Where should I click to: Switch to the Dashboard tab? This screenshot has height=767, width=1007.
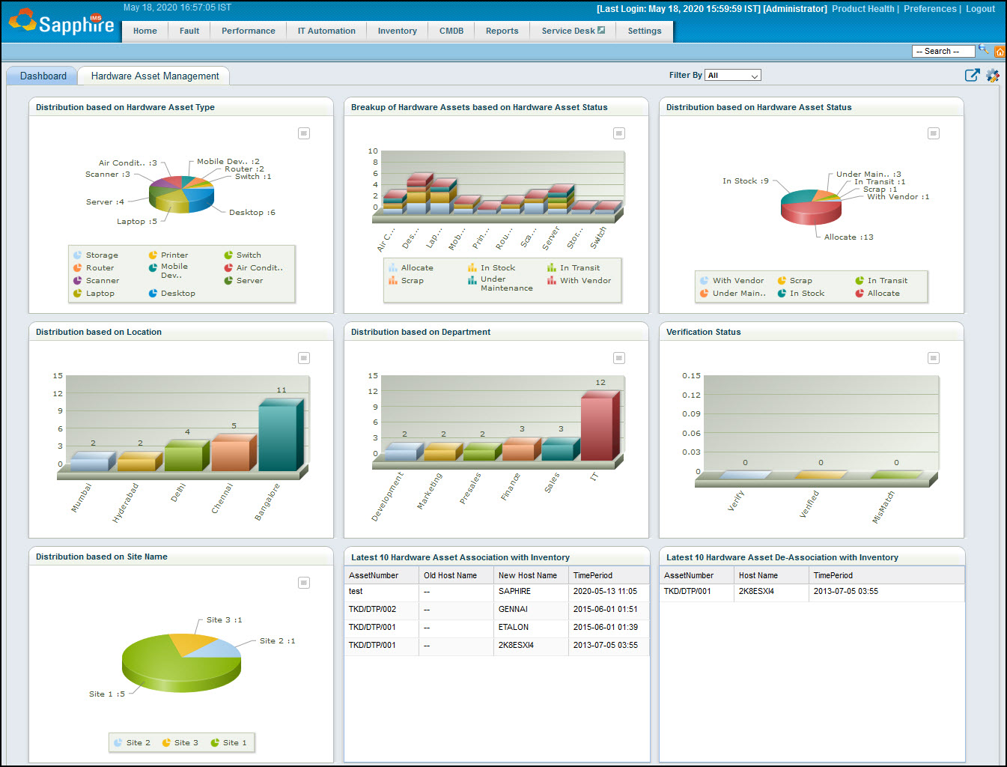42,76
